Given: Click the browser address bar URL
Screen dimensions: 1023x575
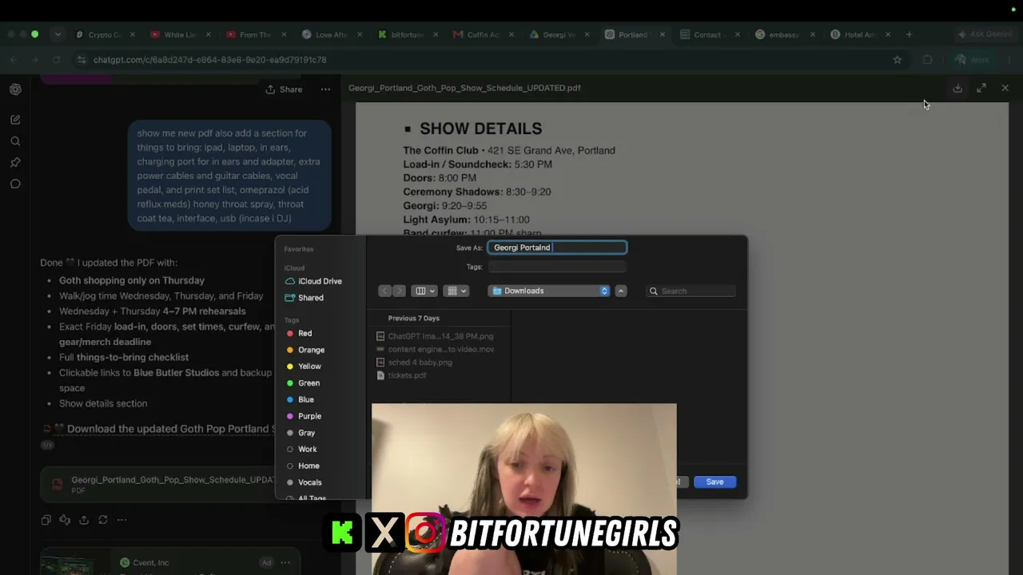Looking at the screenshot, I should pyautogui.click(x=209, y=60).
